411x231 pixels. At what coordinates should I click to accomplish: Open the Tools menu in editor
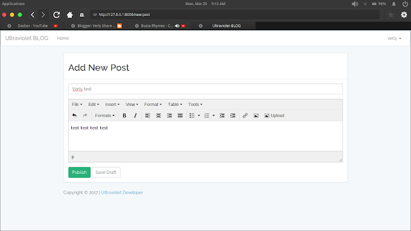click(x=195, y=104)
